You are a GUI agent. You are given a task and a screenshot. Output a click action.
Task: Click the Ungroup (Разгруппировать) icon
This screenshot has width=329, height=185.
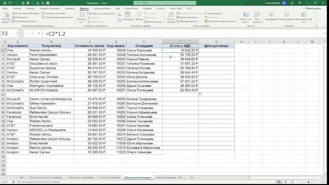pyautogui.click(x=287, y=15)
